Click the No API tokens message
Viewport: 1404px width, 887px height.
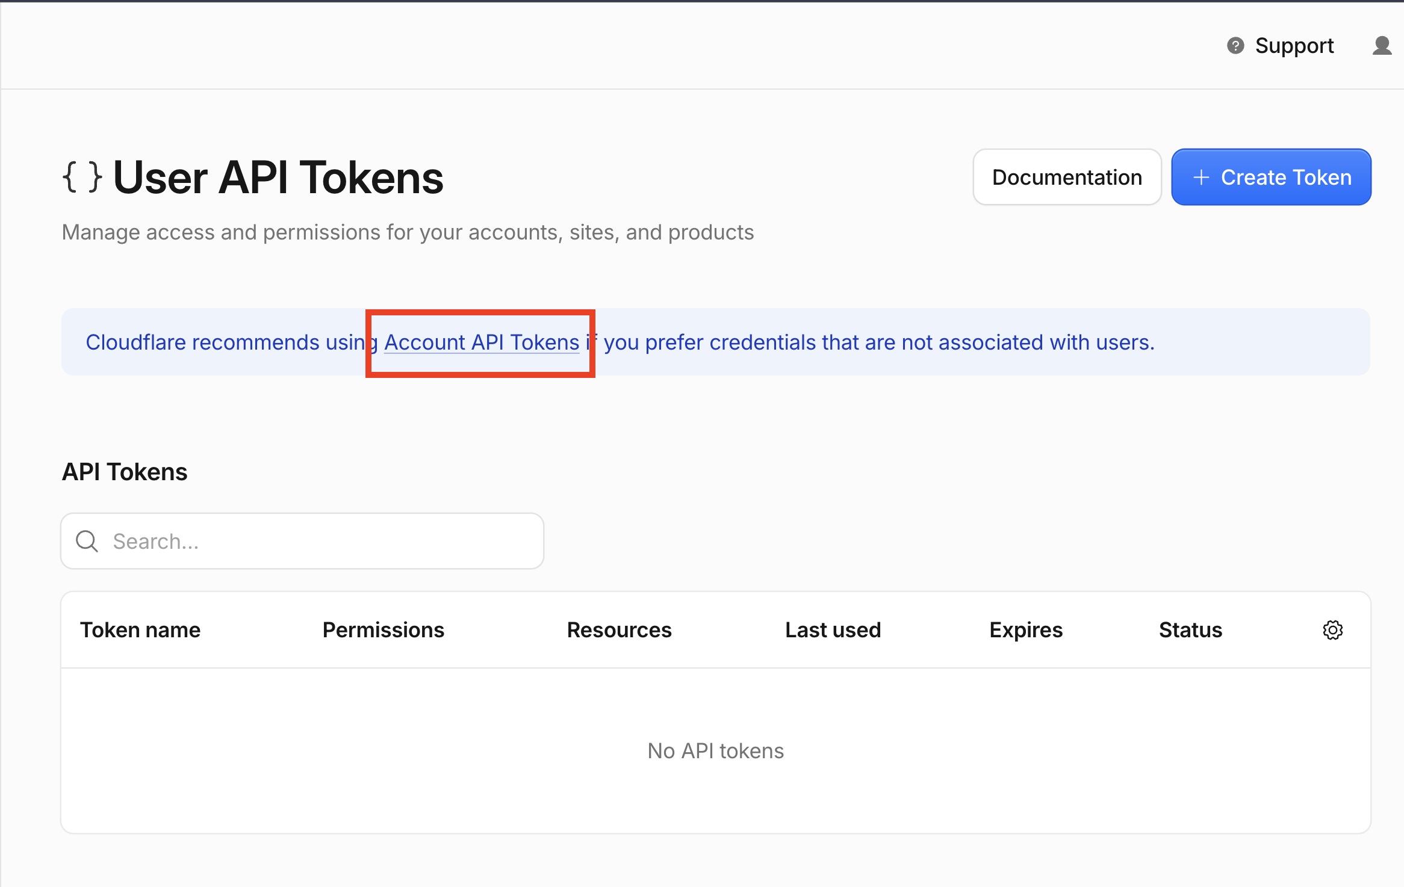click(715, 751)
